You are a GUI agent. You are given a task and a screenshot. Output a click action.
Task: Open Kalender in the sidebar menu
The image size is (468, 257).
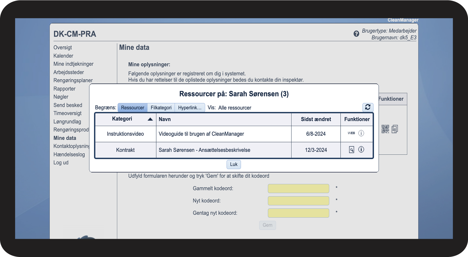(63, 56)
